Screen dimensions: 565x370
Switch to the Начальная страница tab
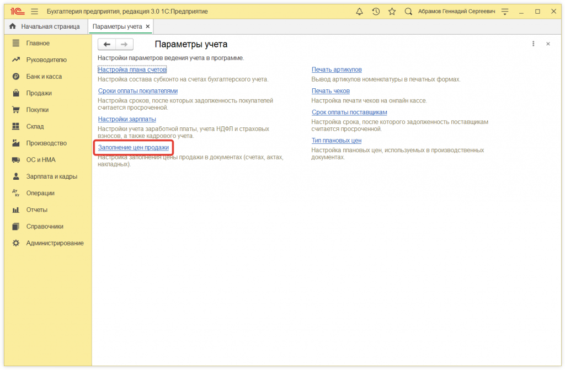point(50,26)
